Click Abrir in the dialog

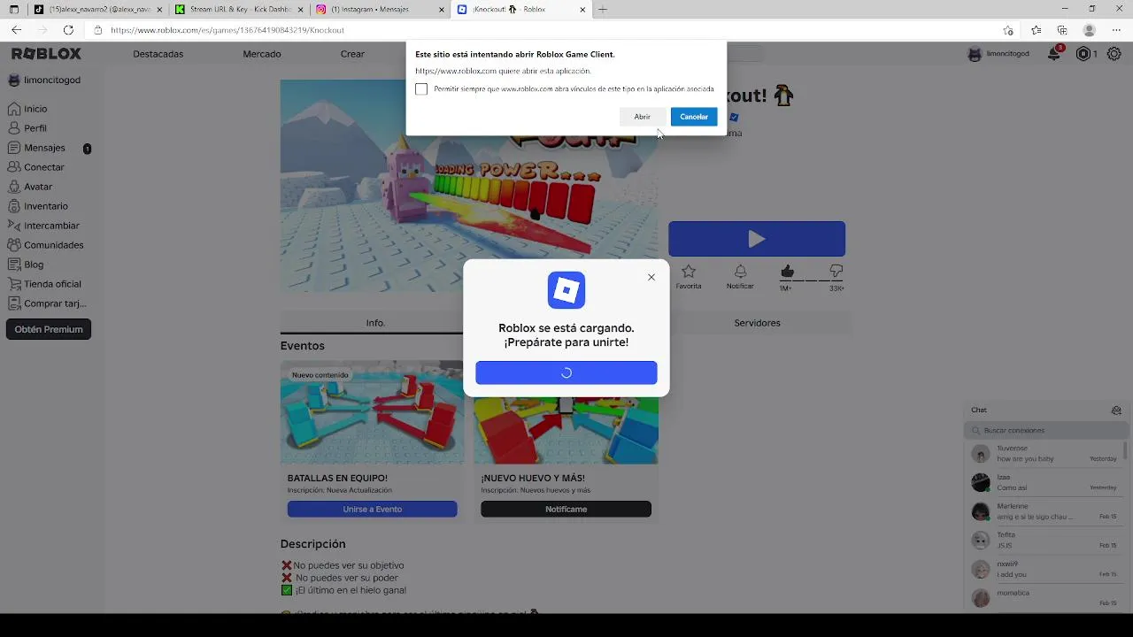tap(642, 117)
